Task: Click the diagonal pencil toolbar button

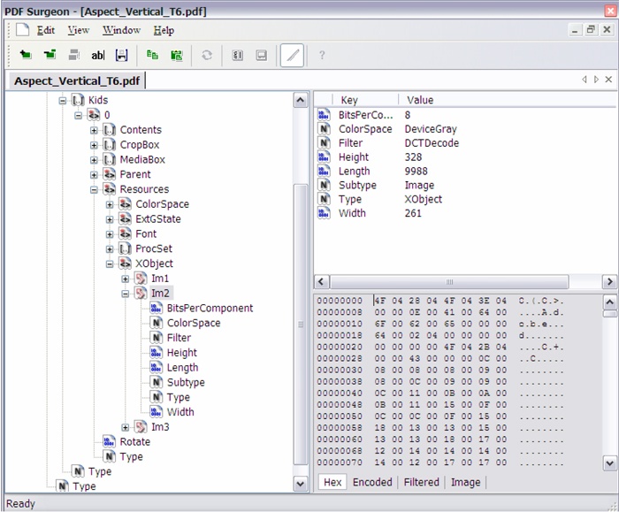Action: pyautogui.click(x=292, y=55)
